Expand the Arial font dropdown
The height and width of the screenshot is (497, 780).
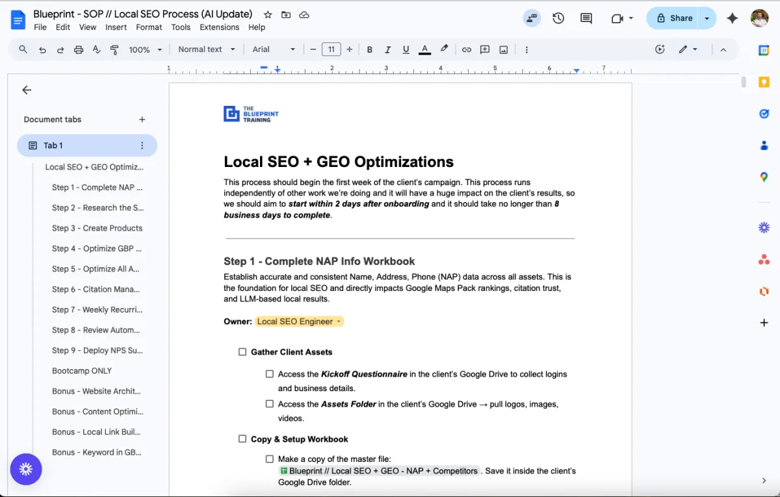coord(274,49)
